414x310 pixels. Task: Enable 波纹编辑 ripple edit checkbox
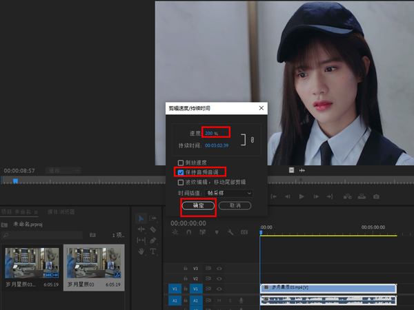point(181,183)
